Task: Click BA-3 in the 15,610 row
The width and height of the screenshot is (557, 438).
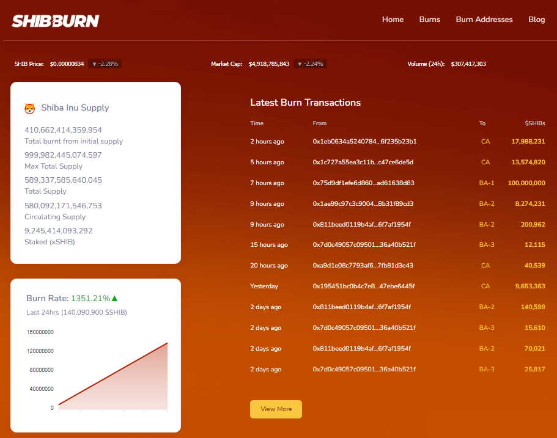Action: (x=486, y=327)
